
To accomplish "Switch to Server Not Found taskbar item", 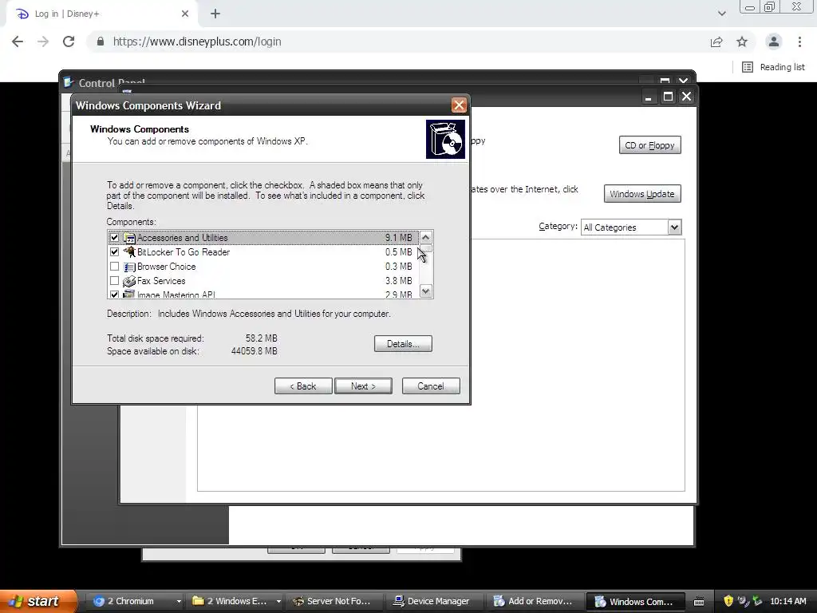I will (x=333, y=601).
